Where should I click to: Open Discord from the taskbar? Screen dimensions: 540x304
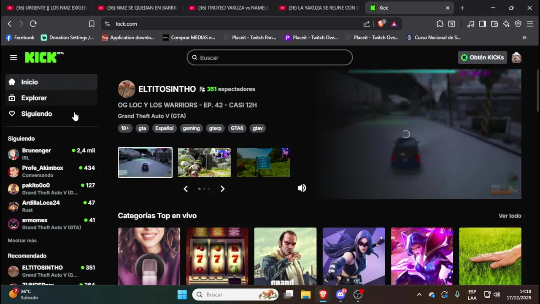[341, 295]
